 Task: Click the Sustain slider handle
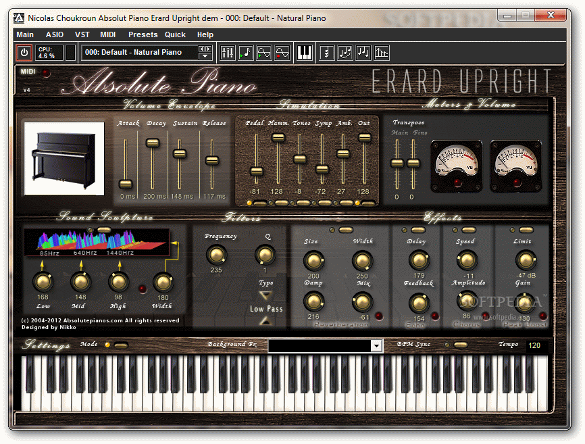click(x=180, y=153)
